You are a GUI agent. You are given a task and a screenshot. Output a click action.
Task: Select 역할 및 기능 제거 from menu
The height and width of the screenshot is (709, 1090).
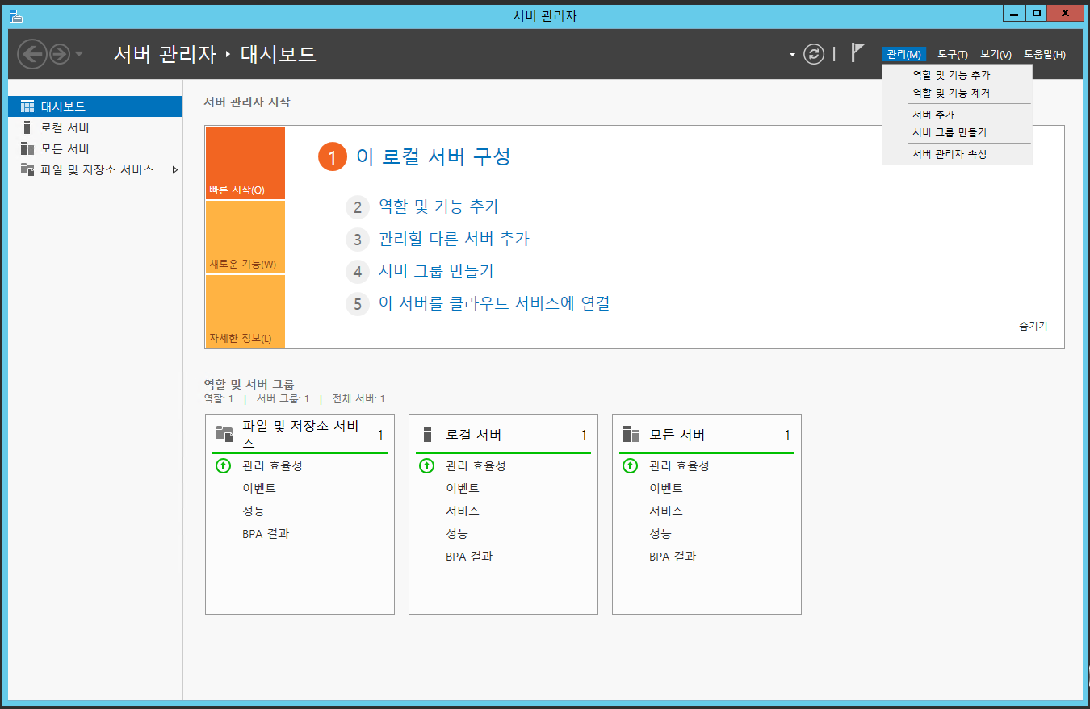click(950, 93)
